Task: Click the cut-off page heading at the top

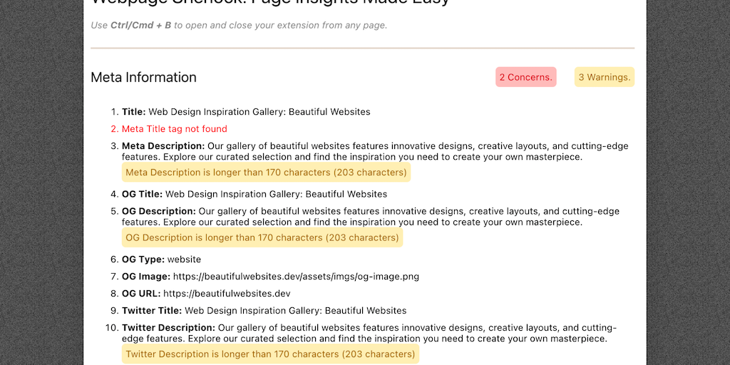Action: click(x=270, y=2)
